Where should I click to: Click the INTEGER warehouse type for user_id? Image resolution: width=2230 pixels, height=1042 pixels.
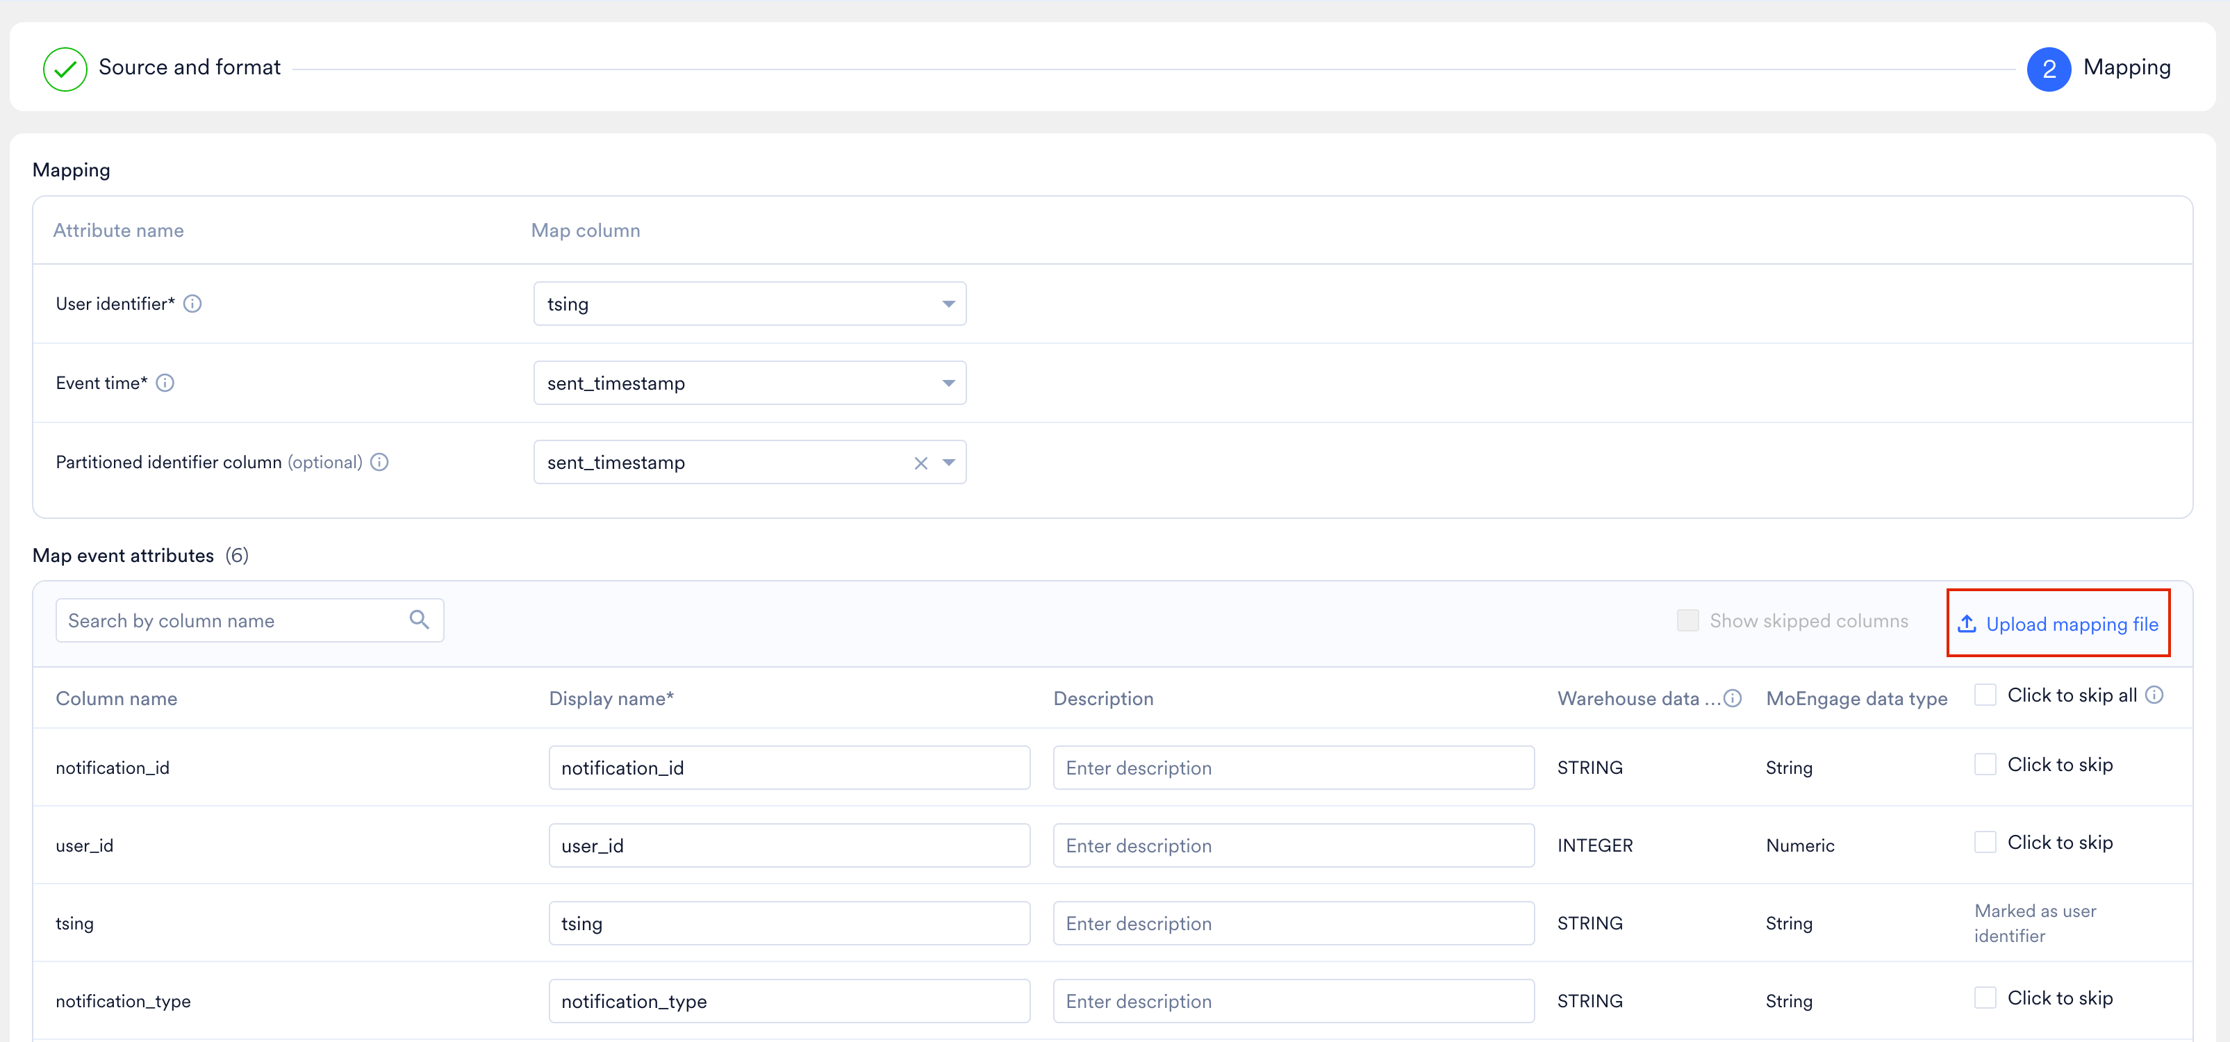point(1594,845)
